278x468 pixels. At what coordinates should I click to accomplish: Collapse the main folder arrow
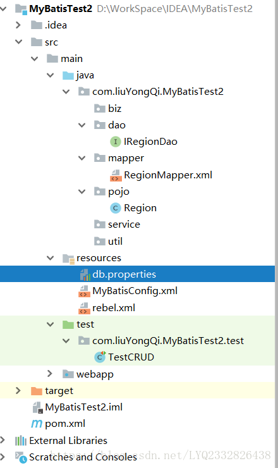[35, 58]
